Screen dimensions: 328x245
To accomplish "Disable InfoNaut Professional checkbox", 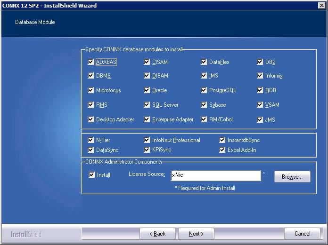I will click(147, 140).
